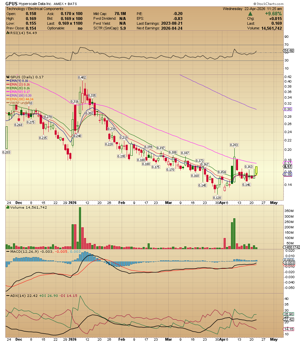This screenshot has height=342, width=300.
Task: Click the 0.316 price label
Action: (x=75, y=102)
